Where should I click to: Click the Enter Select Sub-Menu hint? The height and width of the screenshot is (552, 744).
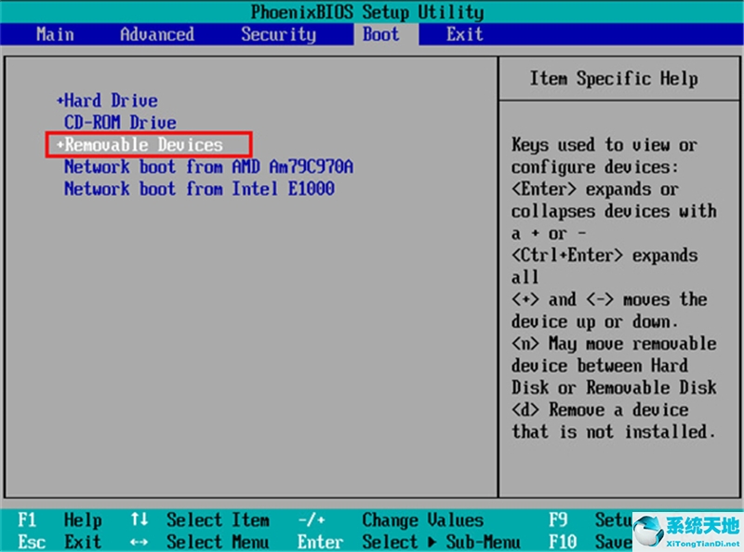(408, 542)
